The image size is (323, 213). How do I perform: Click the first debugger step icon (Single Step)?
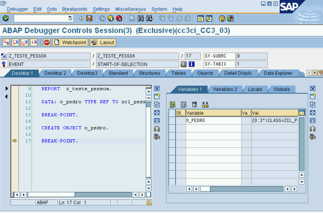point(6,43)
